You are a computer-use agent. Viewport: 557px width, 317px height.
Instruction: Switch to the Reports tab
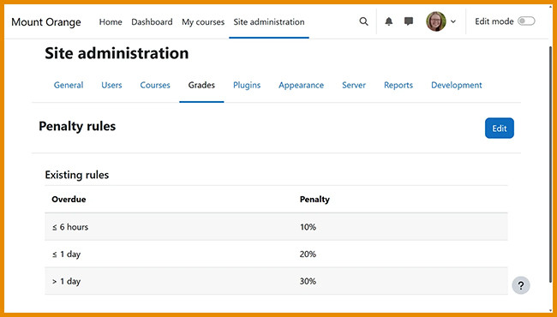coord(398,85)
